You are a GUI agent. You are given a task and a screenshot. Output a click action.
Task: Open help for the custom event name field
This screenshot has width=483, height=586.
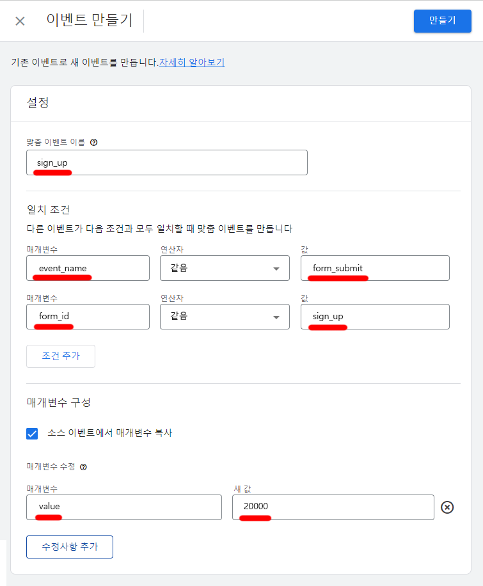pyautogui.click(x=93, y=142)
